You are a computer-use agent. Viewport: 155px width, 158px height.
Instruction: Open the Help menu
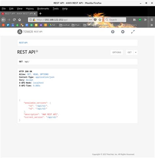point(65,8)
